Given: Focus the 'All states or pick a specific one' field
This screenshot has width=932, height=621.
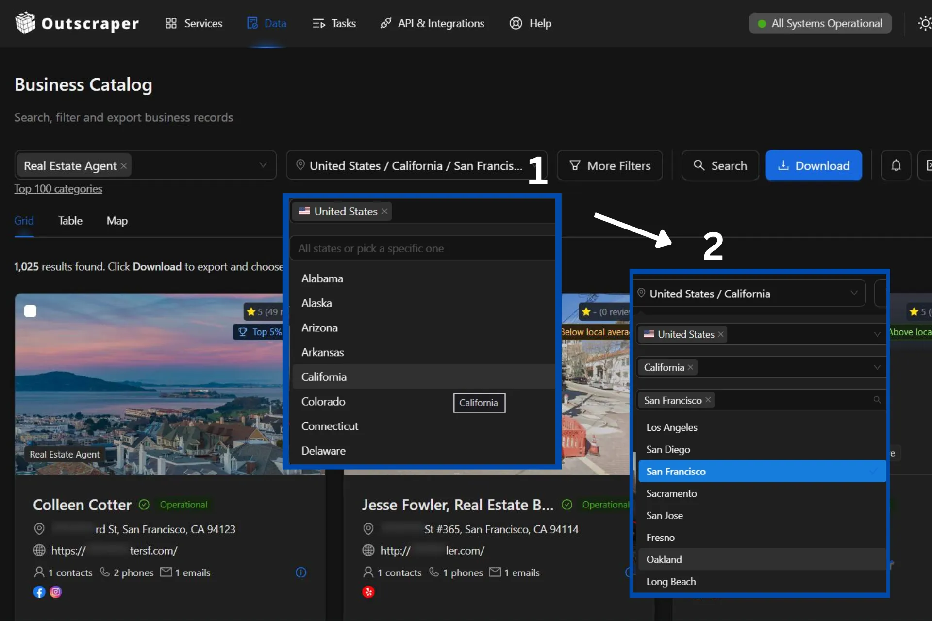Looking at the screenshot, I should 422,248.
